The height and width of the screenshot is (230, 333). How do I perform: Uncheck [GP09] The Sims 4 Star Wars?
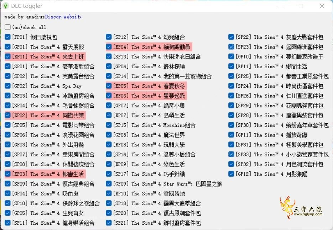tap(109, 183)
